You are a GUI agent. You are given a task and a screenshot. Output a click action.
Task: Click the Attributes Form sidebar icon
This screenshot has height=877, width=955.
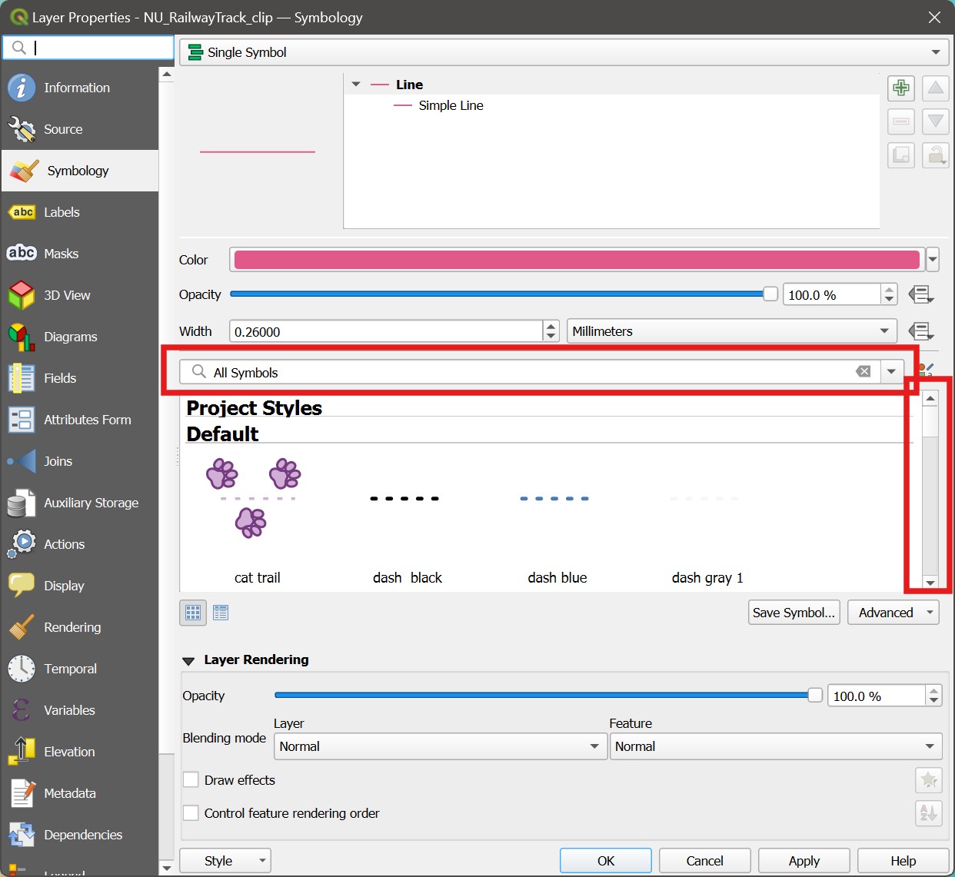point(22,420)
